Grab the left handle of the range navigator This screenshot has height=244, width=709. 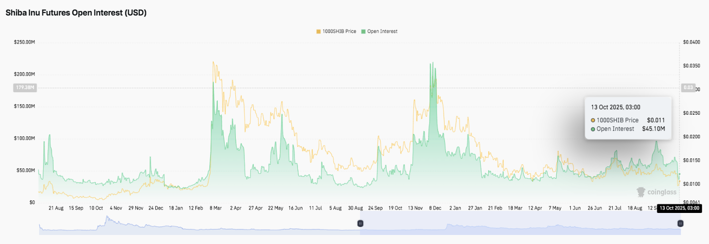pyautogui.click(x=360, y=223)
